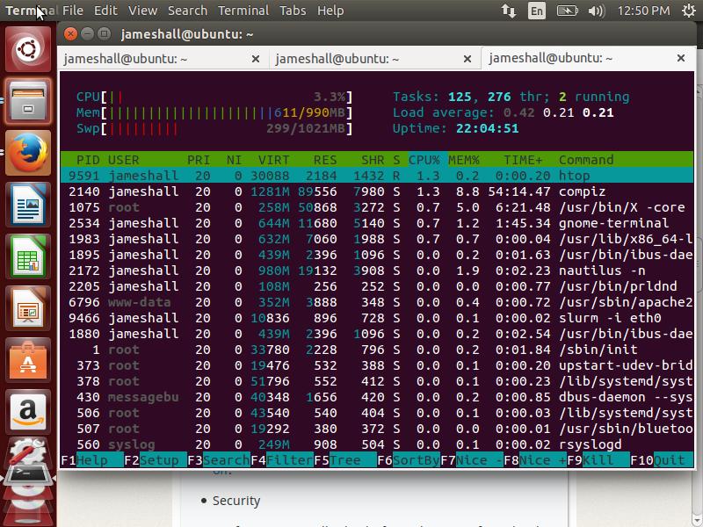
Task: Open the Terminal menu in menu bar
Action: point(243,11)
